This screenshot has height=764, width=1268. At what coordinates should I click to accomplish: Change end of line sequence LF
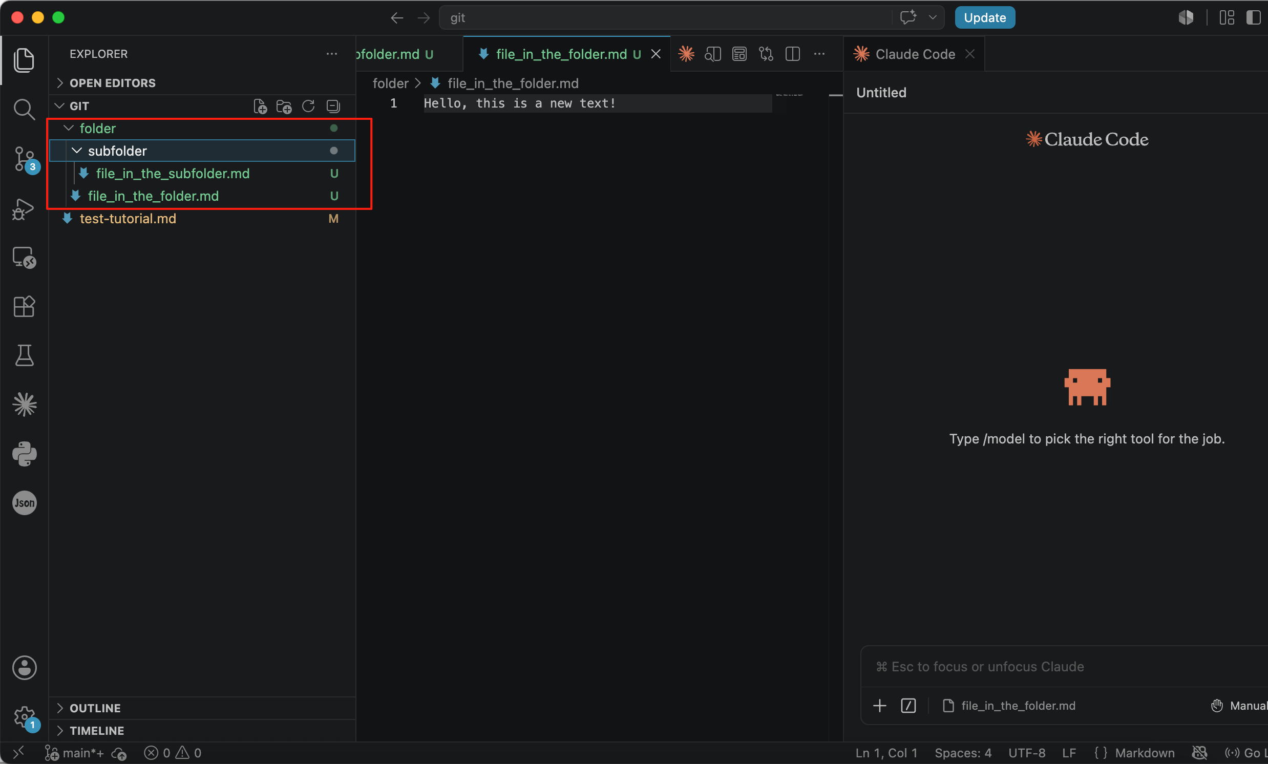coord(1069,753)
